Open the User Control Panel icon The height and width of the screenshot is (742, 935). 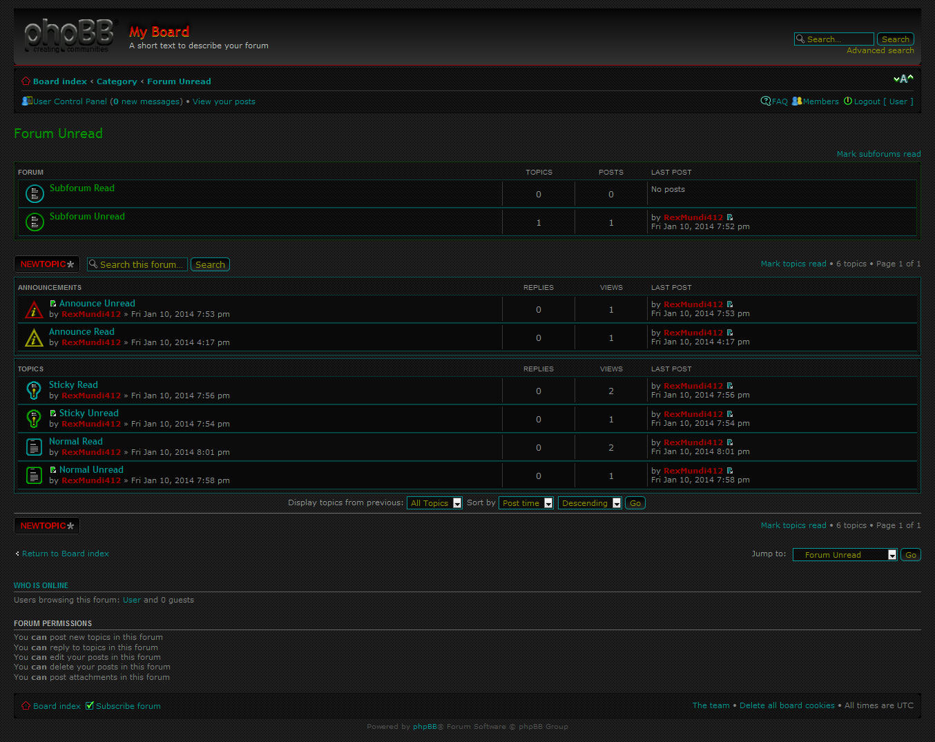pyautogui.click(x=26, y=101)
